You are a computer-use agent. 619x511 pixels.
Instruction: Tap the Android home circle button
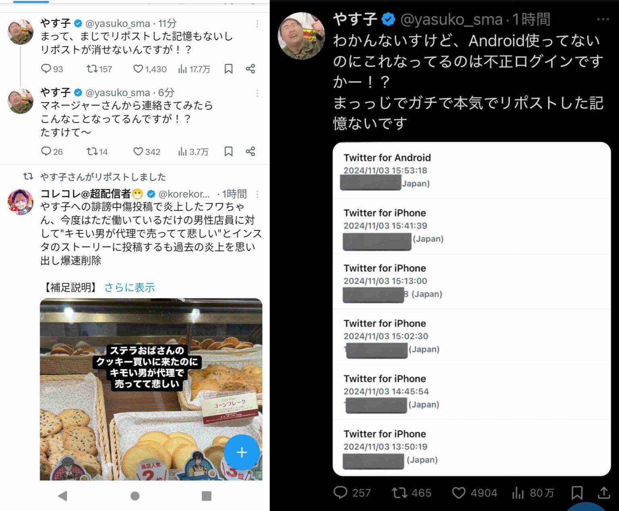point(135,496)
